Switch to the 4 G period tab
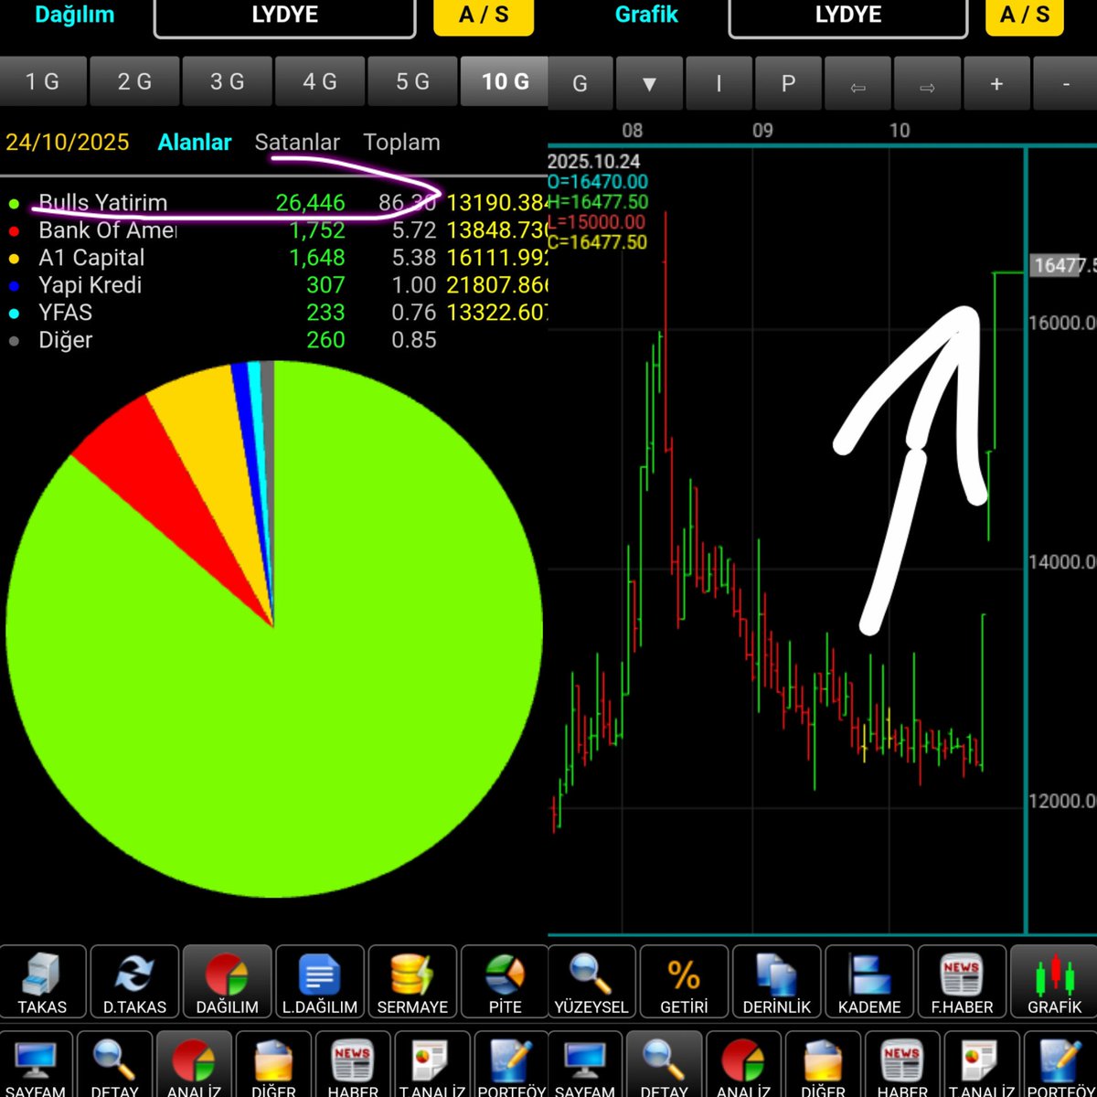The width and height of the screenshot is (1097, 1097). point(320,81)
